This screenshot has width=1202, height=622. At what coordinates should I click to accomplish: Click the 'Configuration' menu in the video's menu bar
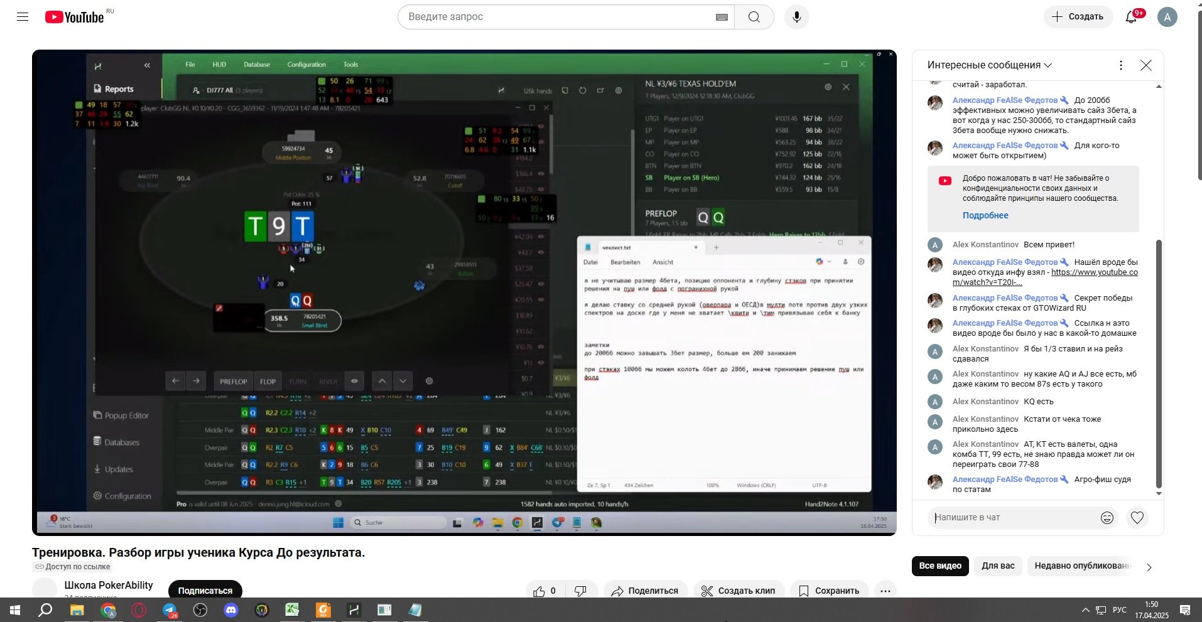306,65
